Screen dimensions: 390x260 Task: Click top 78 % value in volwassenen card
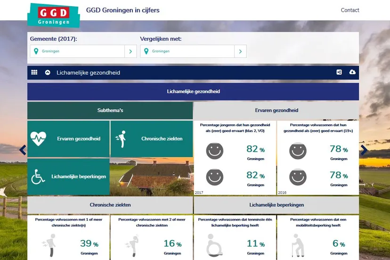[x=339, y=149]
